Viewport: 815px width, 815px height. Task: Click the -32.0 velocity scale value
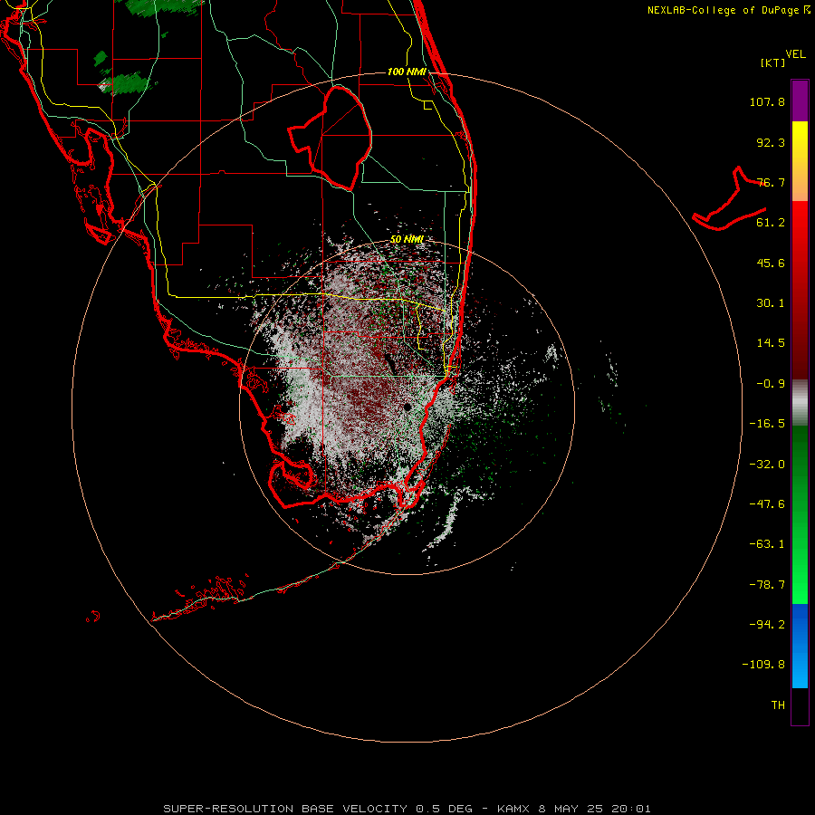pyautogui.click(x=767, y=465)
